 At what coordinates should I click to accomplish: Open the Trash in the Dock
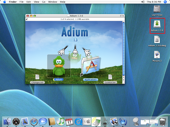[162, 122]
